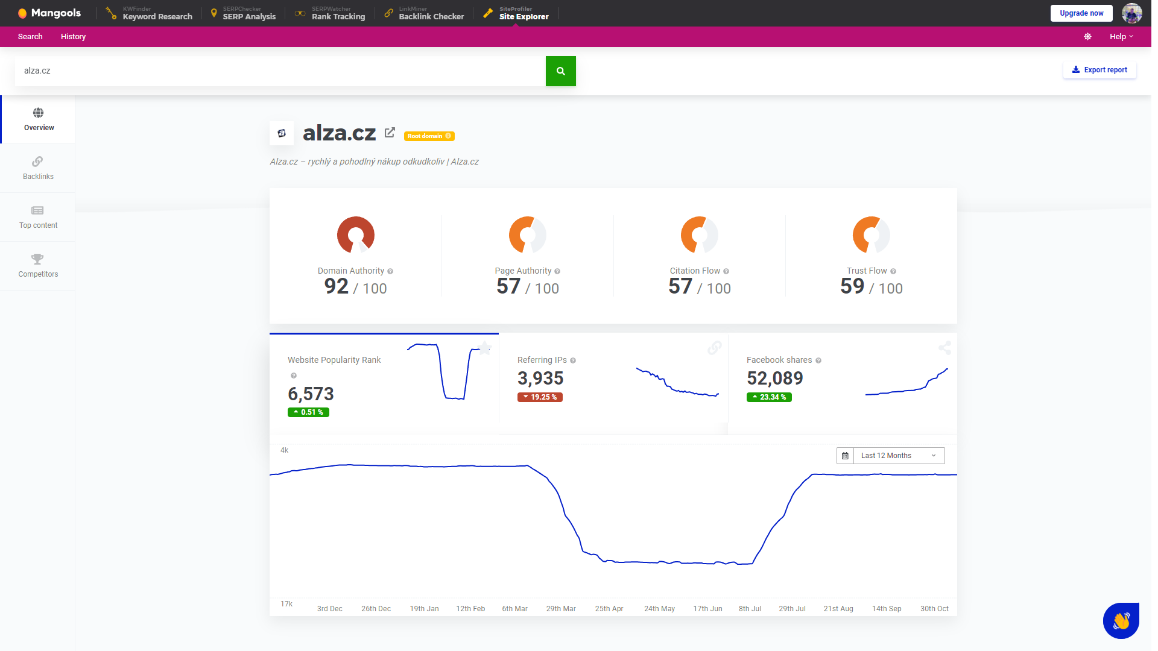Click the 19.25 % decrease badge
The width and height of the screenshot is (1158, 651).
[x=540, y=397]
